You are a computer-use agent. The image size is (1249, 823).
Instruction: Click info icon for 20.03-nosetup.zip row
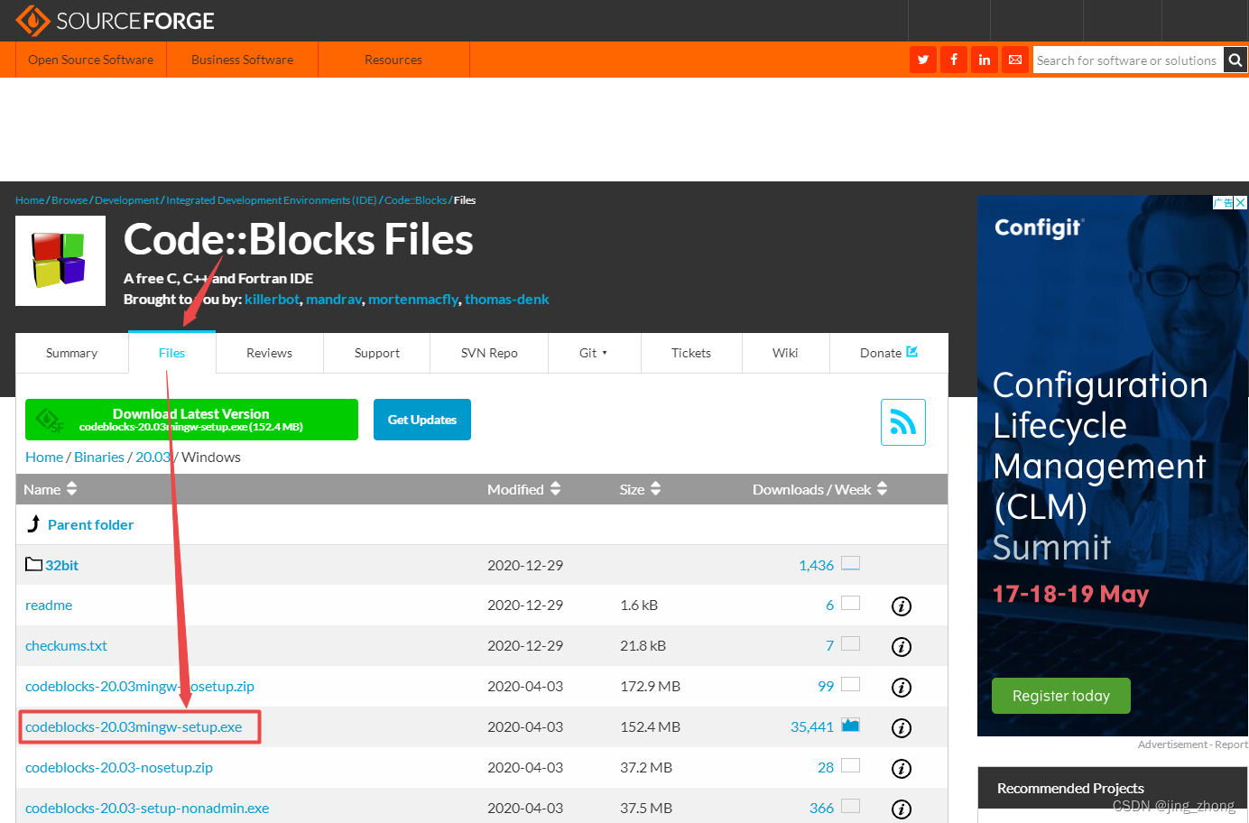pos(902,769)
